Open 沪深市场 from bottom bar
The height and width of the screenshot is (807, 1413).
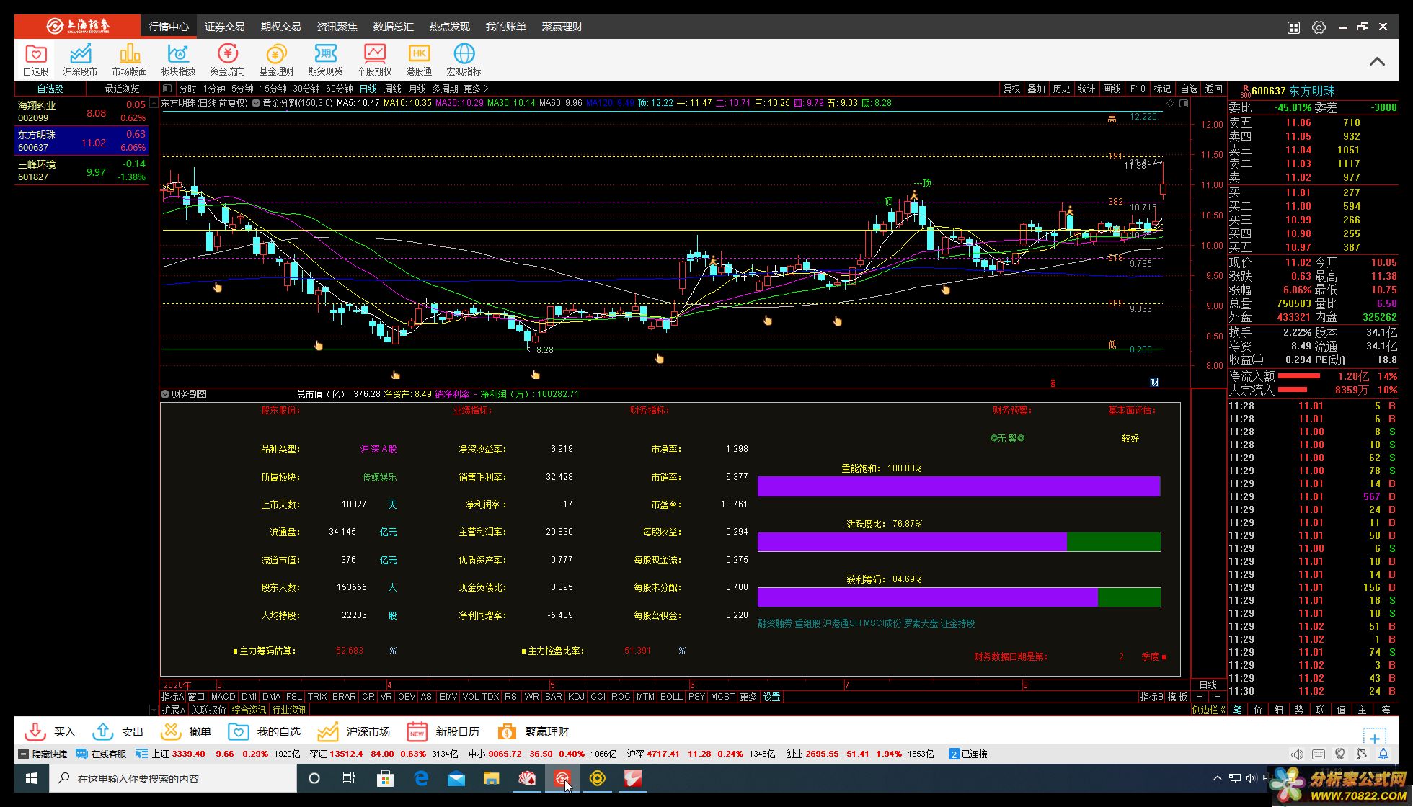(x=353, y=731)
